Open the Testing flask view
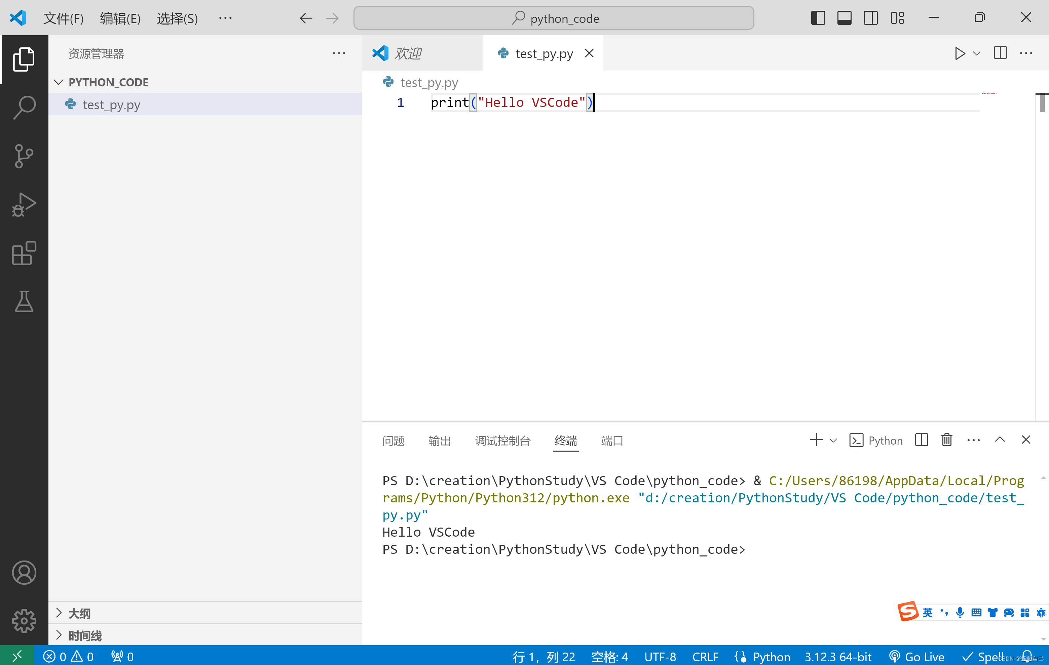Viewport: 1049px width, 665px height. pos(24,302)
